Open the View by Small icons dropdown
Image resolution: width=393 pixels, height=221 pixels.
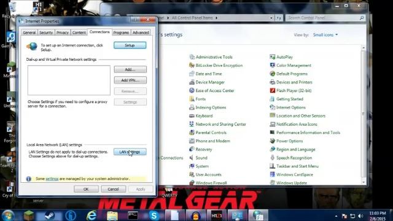point(325,35)
